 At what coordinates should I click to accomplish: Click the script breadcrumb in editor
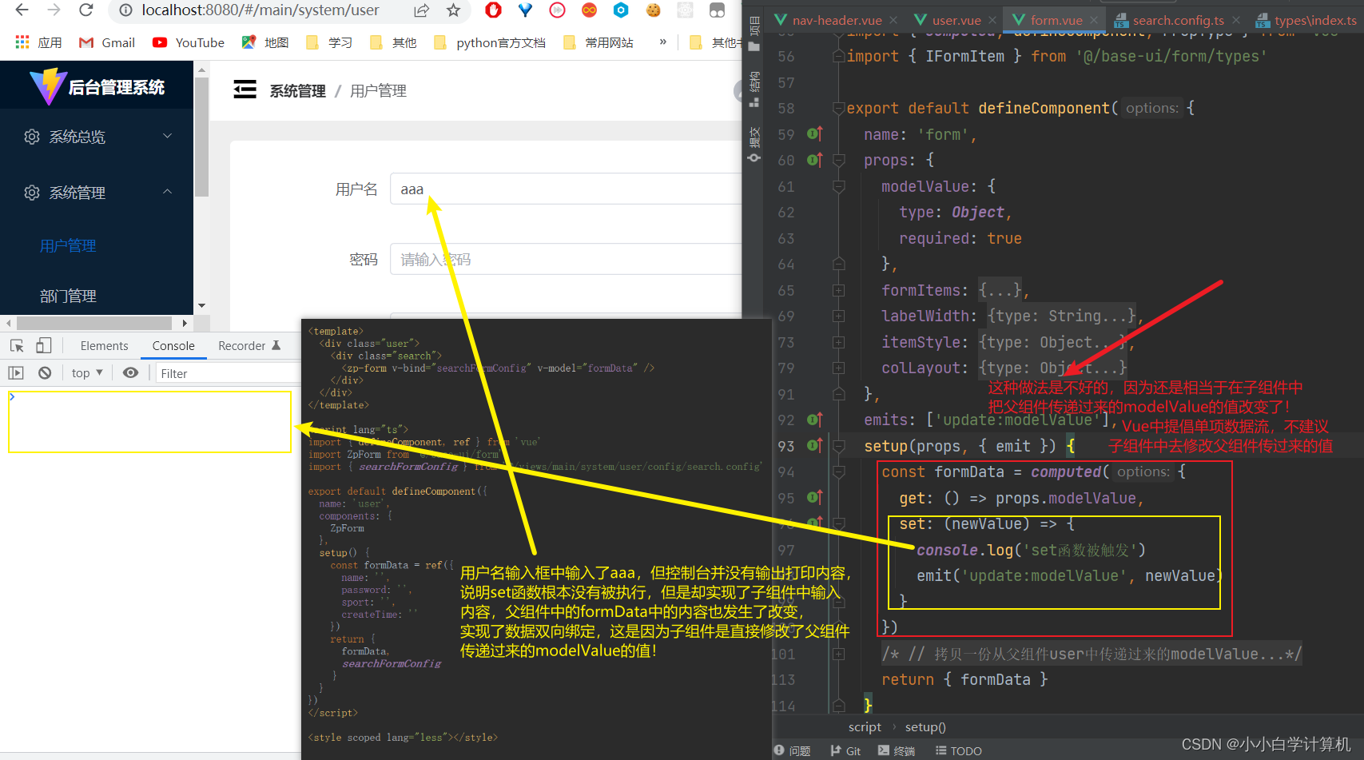865,726
